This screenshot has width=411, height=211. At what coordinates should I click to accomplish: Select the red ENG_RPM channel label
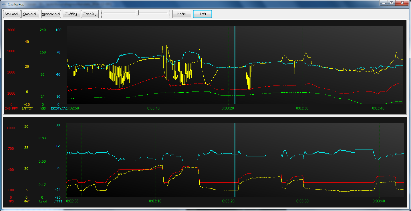[11, 109]
